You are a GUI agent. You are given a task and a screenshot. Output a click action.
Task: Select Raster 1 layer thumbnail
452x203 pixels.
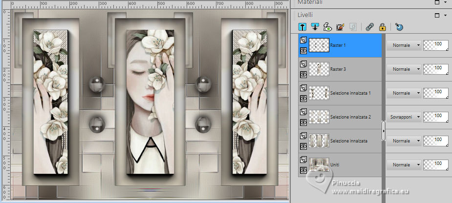pos(319,45)
